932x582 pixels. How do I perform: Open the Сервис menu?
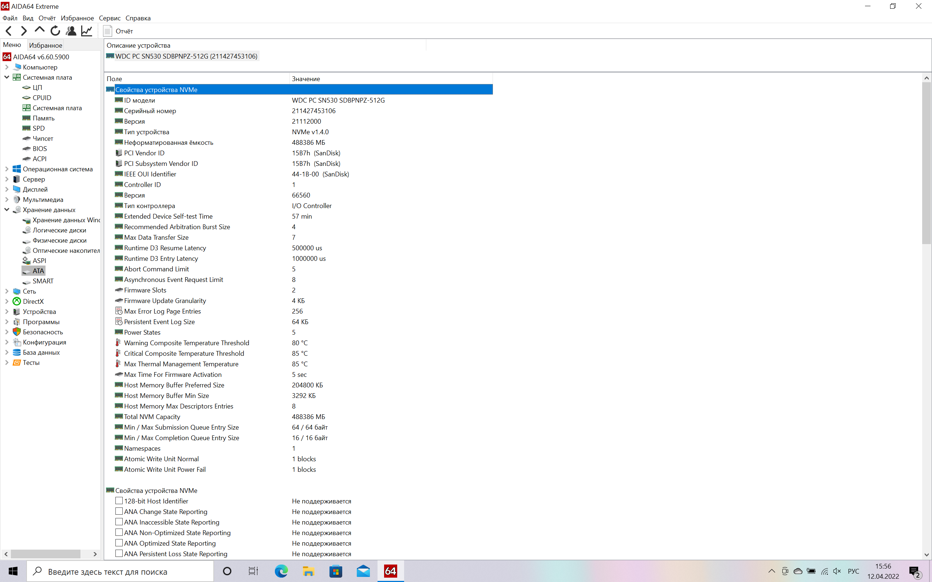tap(109, 18)
